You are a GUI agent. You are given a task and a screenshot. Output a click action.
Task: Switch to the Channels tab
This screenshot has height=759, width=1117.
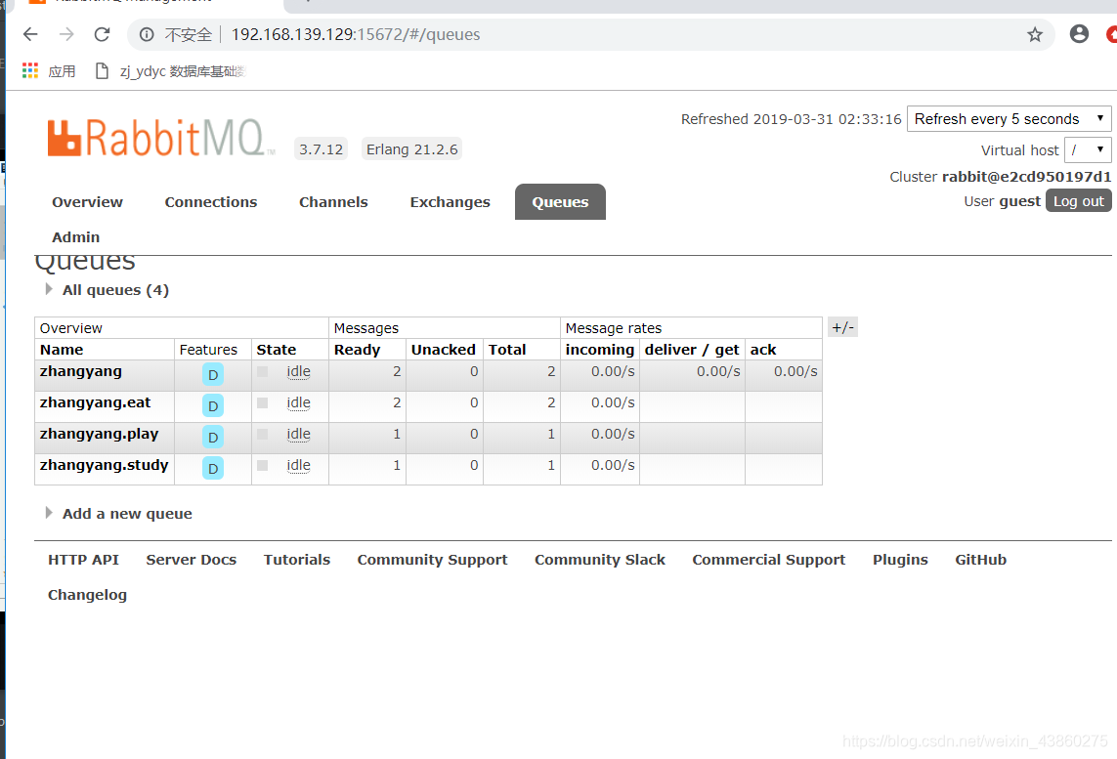coord(333,202)
